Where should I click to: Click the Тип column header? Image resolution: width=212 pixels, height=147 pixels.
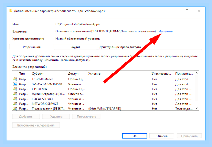click(x=22, y=74)
